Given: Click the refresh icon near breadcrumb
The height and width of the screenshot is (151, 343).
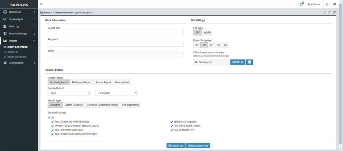Looking at the screenshot, I should click(329, 12).
